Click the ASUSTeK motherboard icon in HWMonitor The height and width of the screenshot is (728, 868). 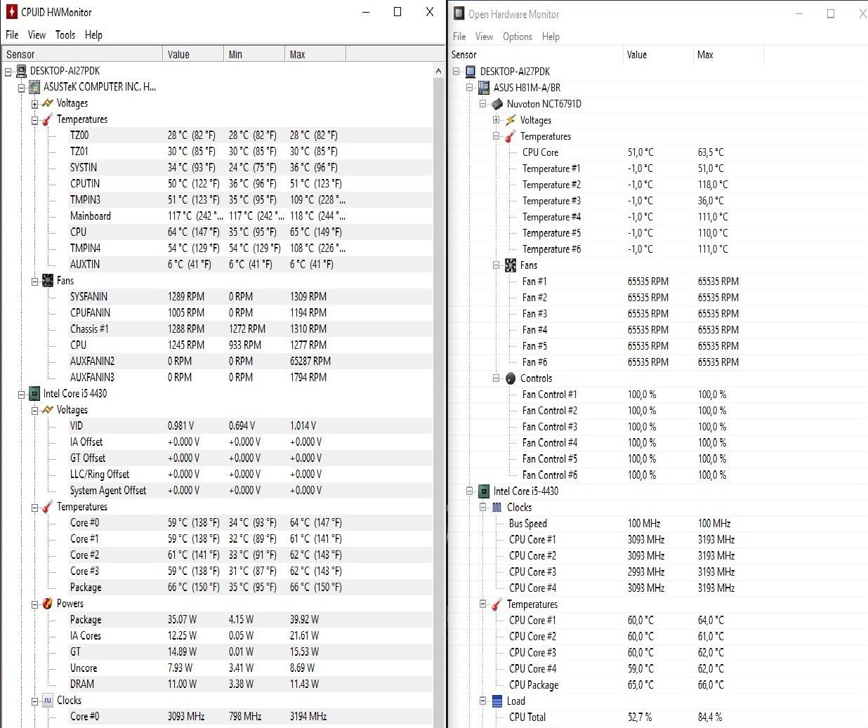point(34,87)
